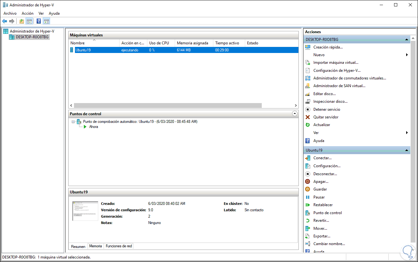418x262 pixels.
Task: Click the Conectar icon for Ubuntu19
Action: coord(308,158)
